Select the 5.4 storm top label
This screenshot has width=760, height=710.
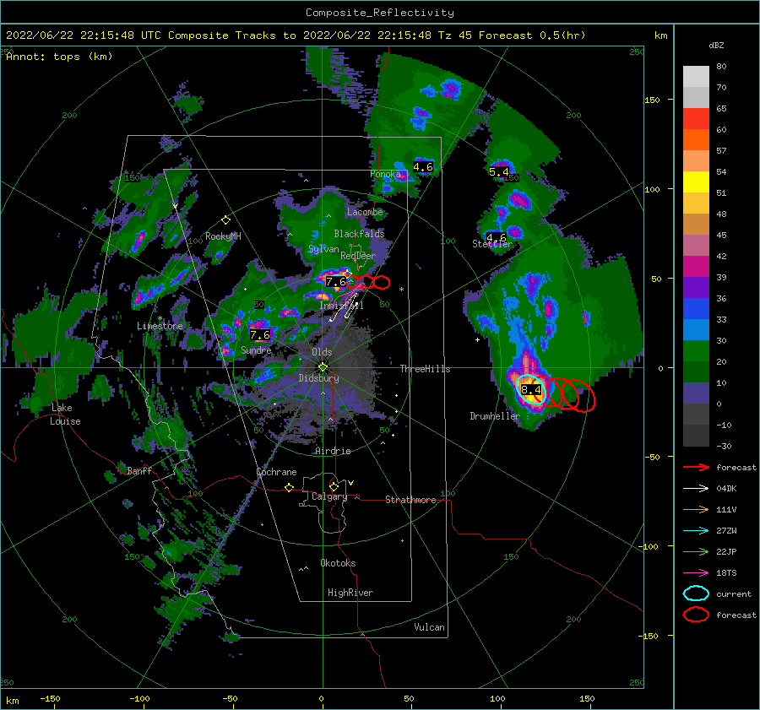coord(499,171)
